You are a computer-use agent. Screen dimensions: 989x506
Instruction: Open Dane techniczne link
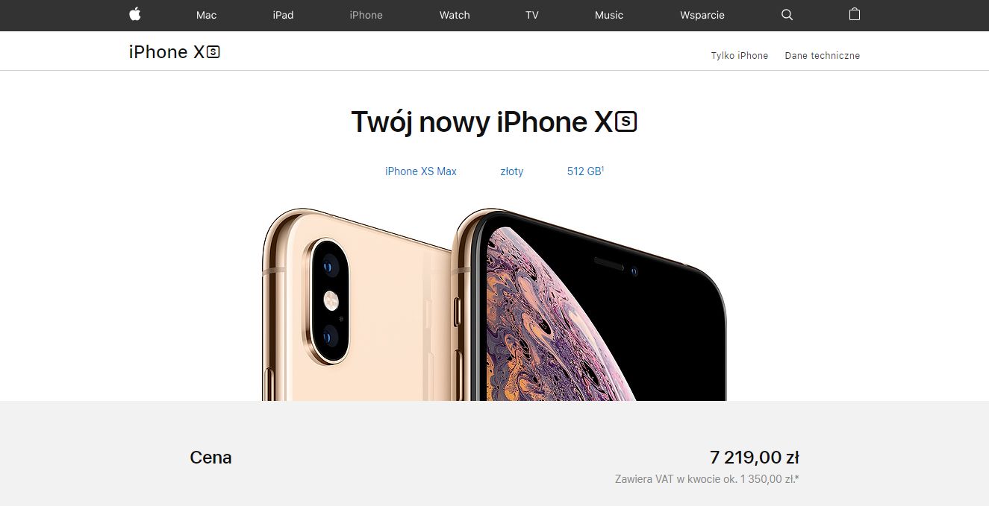tap(823, 56)
